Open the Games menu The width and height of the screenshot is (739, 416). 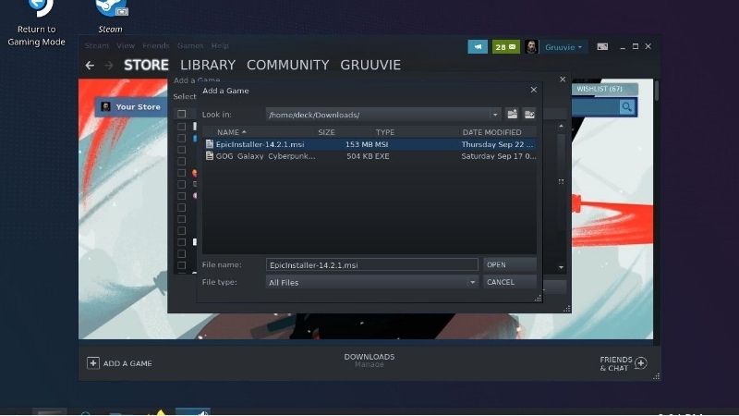click(x=190, y=45)
